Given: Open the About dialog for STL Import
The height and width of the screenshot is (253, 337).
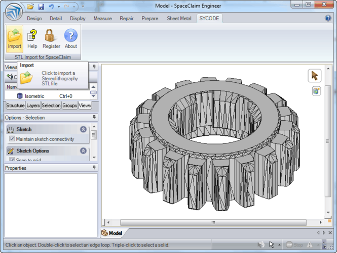Looking at the screenshot, I should 71,39.
